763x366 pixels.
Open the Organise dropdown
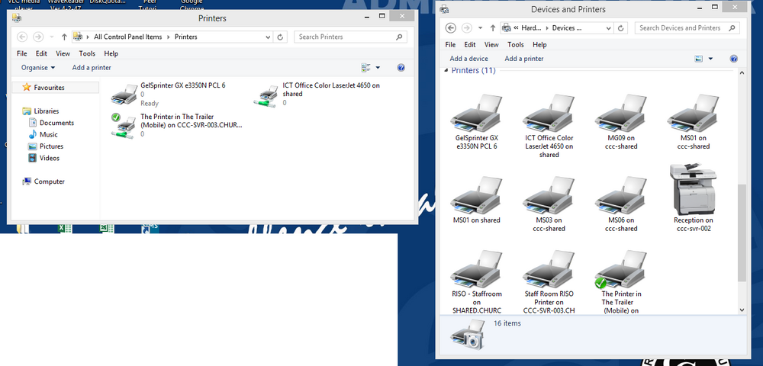coord(38,68)
